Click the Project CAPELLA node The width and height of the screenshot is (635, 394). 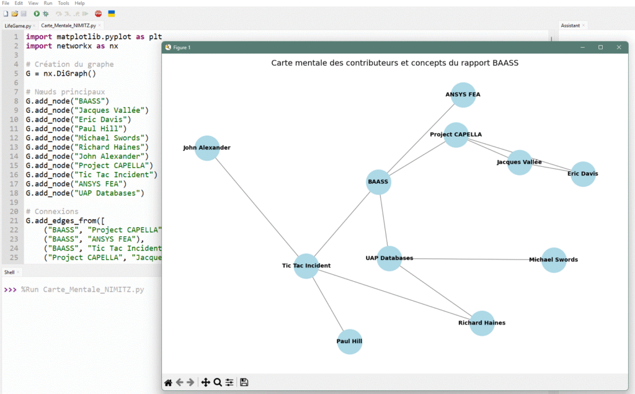point(456,135)
